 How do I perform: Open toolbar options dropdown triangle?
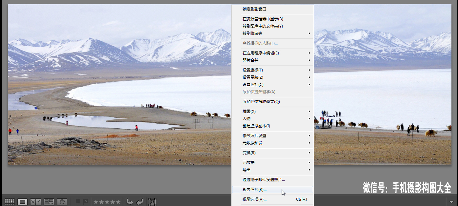[451, 202]
